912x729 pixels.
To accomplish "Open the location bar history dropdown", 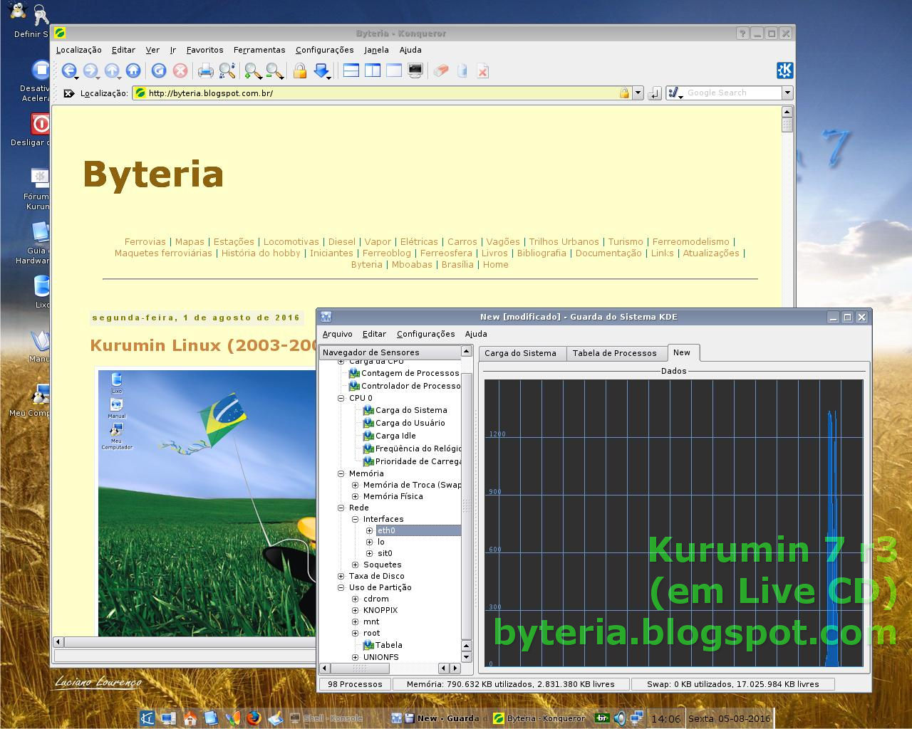I will click(x=638, y=93).
